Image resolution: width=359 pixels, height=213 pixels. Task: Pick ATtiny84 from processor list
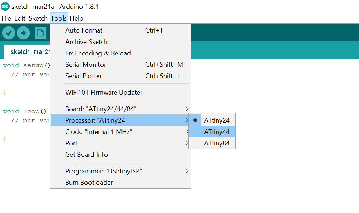212,143
